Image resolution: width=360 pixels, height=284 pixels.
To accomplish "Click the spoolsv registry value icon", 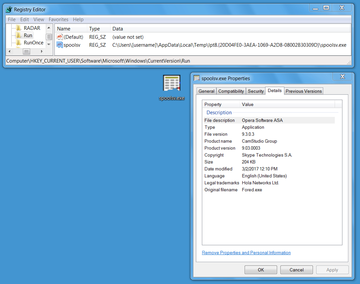I will tap(60, 45).
